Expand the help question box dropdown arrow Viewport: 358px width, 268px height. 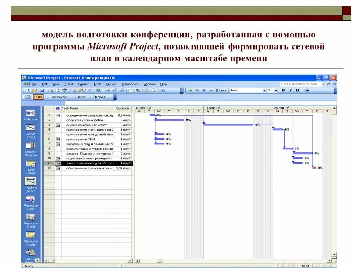coord(323,84)
